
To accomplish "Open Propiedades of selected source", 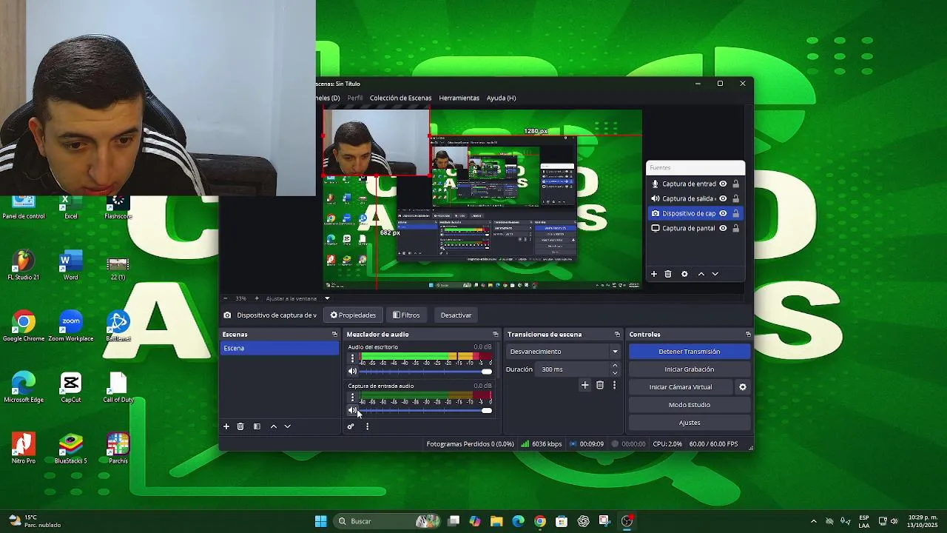I will 353,315.
